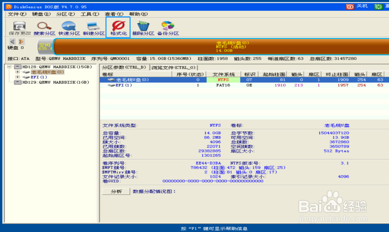Click the 已用空间 value 86.2MB
The width and height of the screenshot is (389, 232).
(212, 137)
